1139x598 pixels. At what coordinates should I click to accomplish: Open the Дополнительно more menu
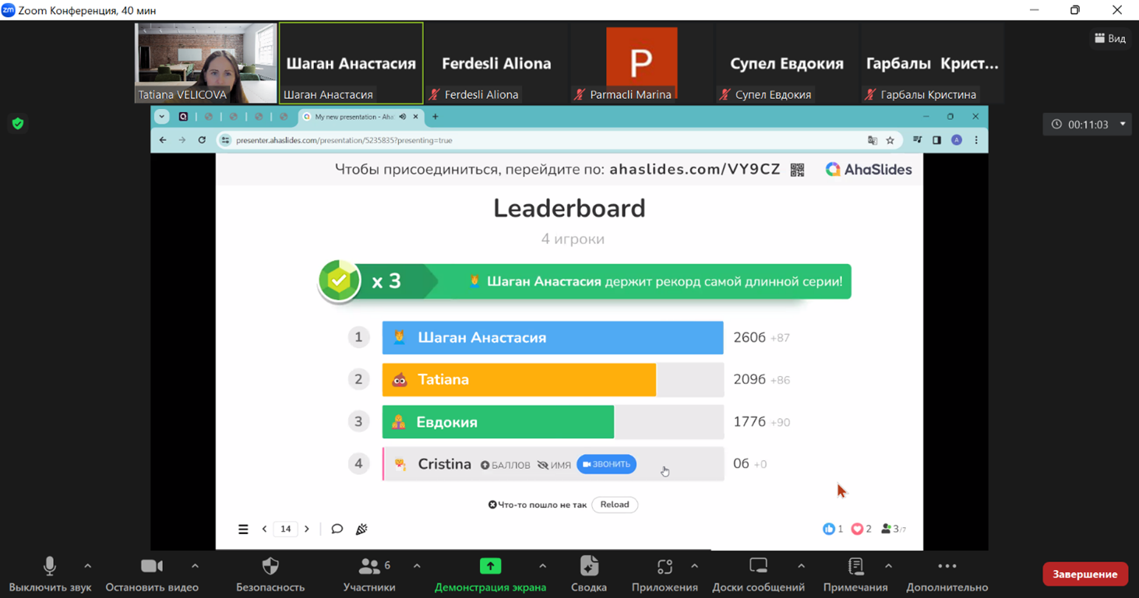(947, 567)
